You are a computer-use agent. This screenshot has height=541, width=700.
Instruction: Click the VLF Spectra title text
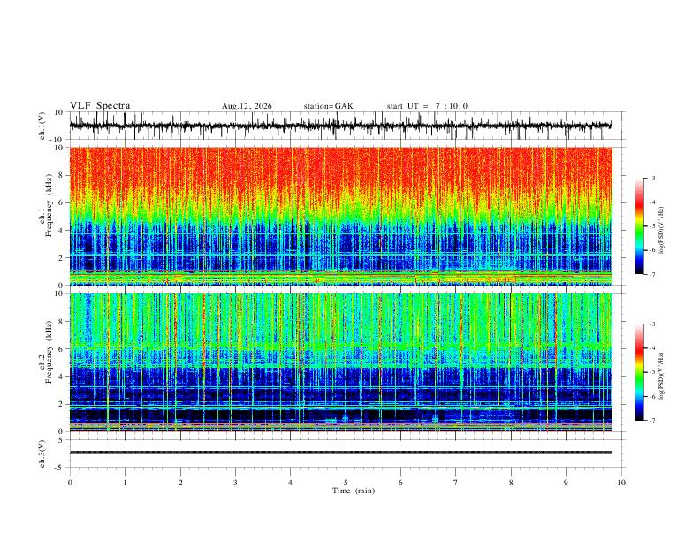(100, 105)
